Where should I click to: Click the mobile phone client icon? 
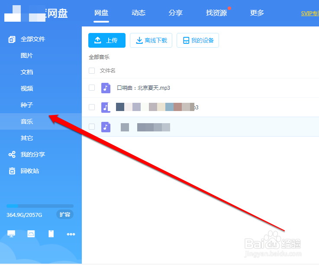(x=51, y=234)
